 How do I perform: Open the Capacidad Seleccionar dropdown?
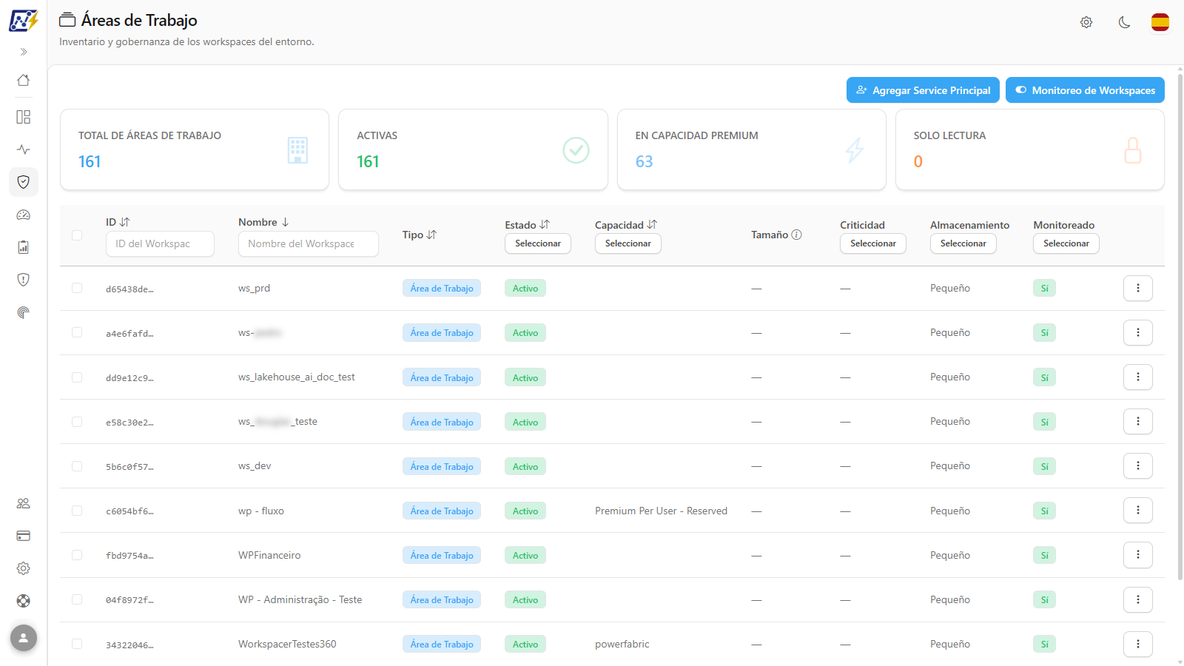point(628,243)
